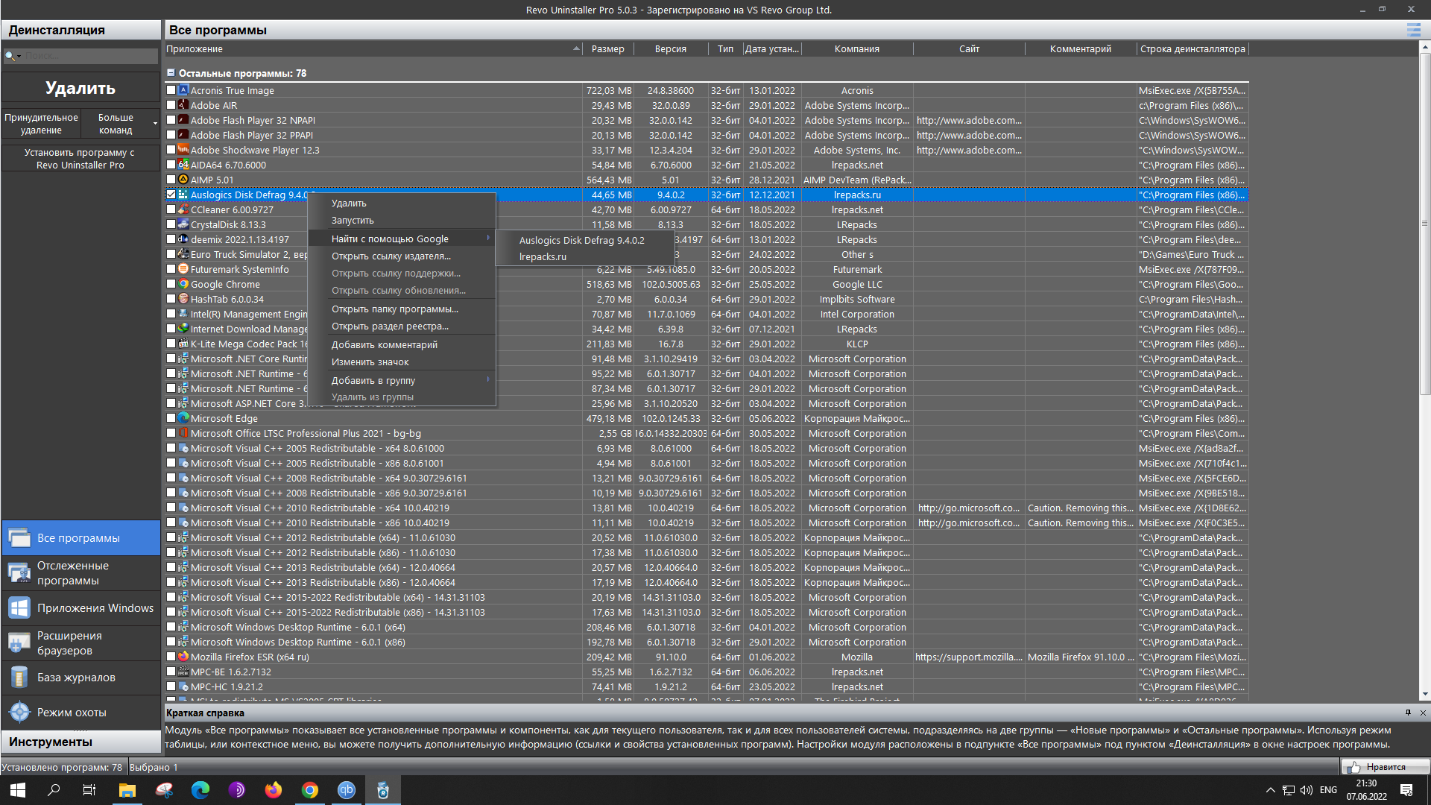Viewport: 1431px width, 805px height.
Task: Pin the Quick Help panel
Action: pyautogui.click(x=1408, y=713)
